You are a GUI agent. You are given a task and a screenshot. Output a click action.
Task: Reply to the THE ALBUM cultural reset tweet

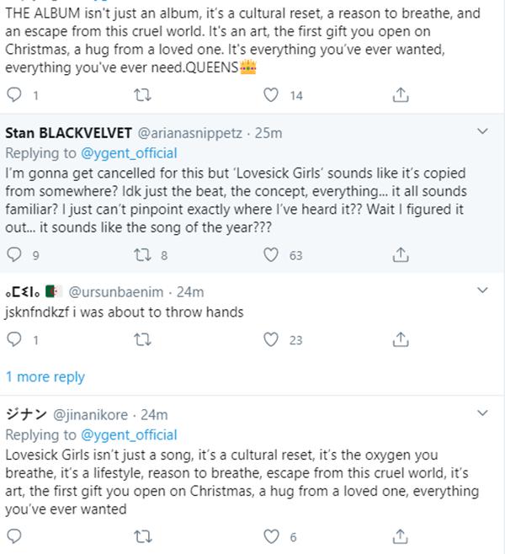(x=13, y=95)
